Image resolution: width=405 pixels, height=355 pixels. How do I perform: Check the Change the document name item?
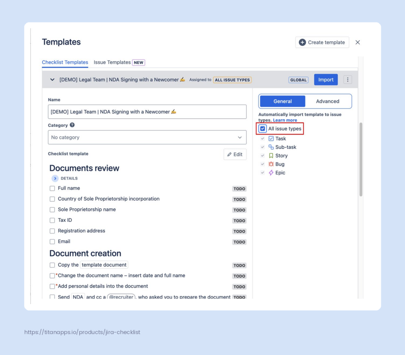(x=52, y=276)
